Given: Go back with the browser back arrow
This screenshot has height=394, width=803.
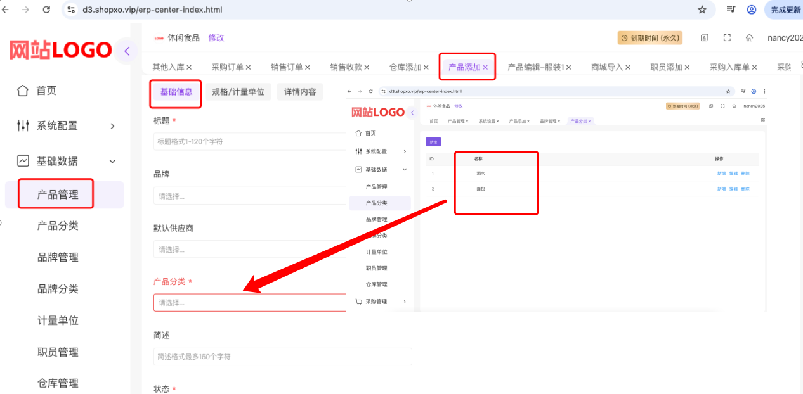Looking at the screenshot, I should click(5, 10).
